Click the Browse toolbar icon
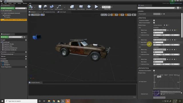The image size is (183, 103). [45, 7]
